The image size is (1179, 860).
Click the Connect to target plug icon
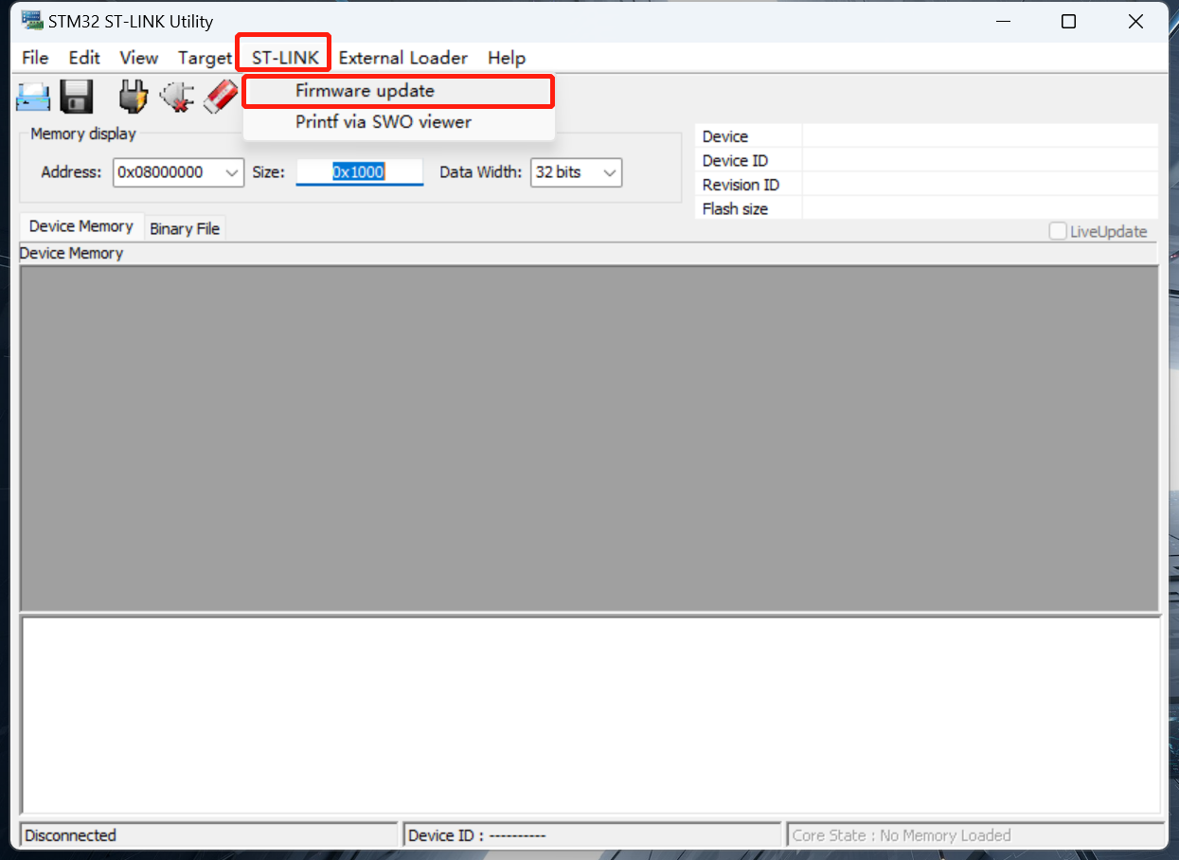tap(134, 97)
